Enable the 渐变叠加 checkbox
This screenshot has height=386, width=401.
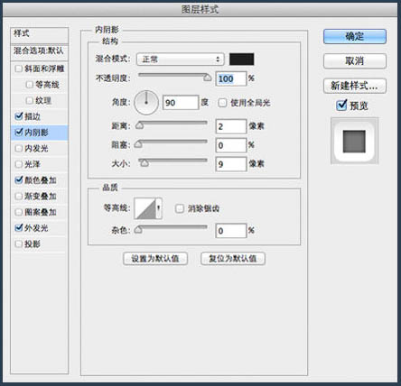pyautogui.click(x=18, y=197)
